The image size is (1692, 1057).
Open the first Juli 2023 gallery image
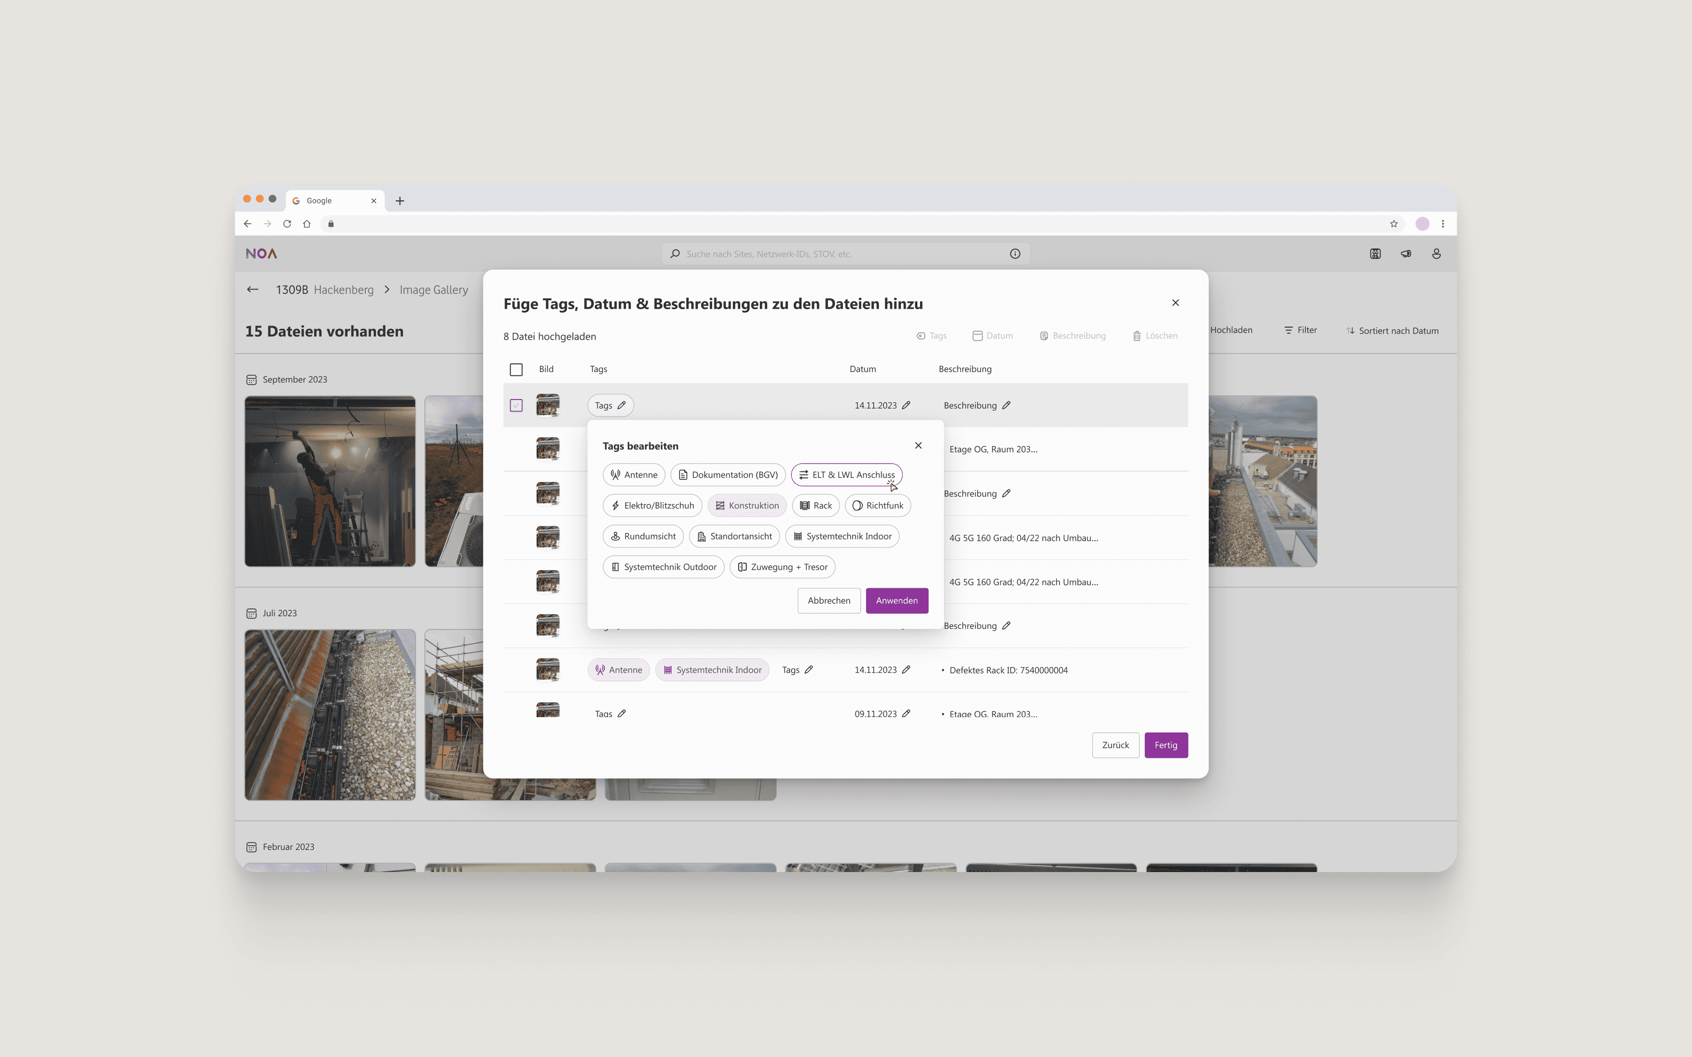tap(330, 715)
